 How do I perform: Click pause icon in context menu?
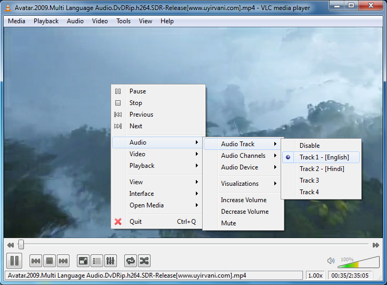pos(118,91)
